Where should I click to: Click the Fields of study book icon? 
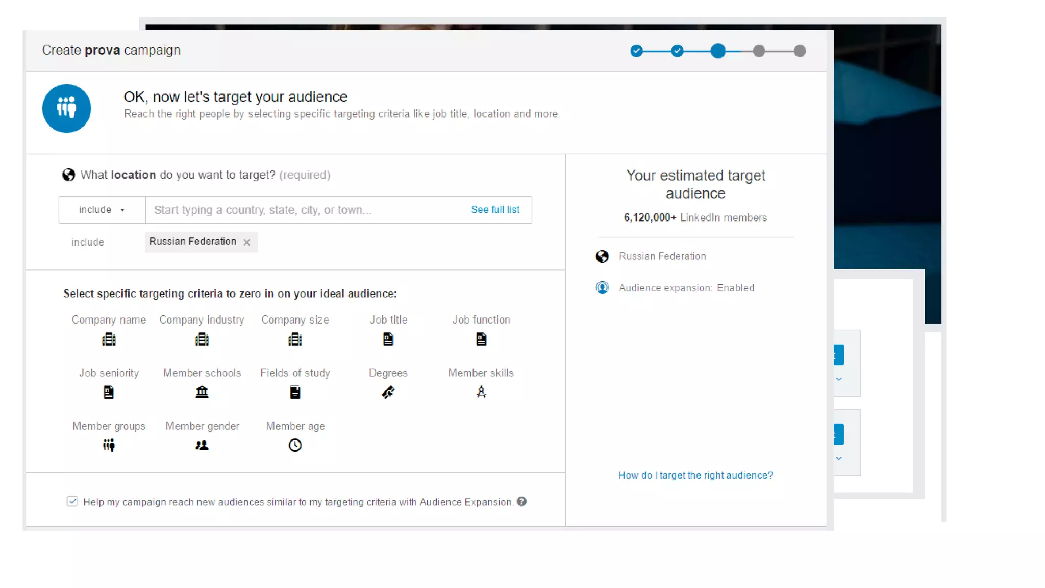[x=295, y=393]
